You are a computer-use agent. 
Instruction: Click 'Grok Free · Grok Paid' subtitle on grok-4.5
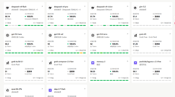click(148, 37)
